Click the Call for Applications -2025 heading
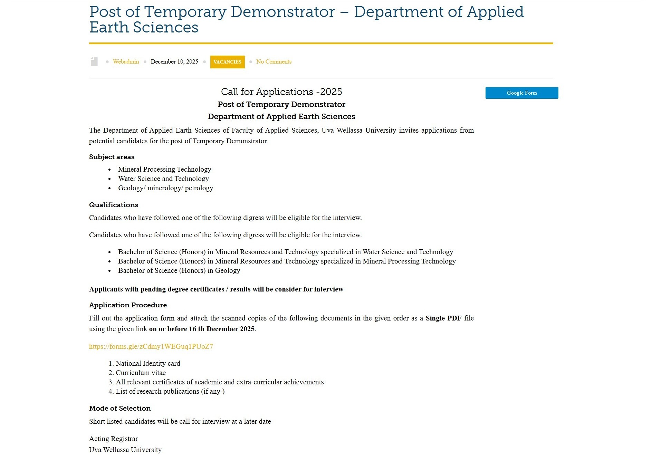This screenshot has height=460, width=652. [281, 92]
